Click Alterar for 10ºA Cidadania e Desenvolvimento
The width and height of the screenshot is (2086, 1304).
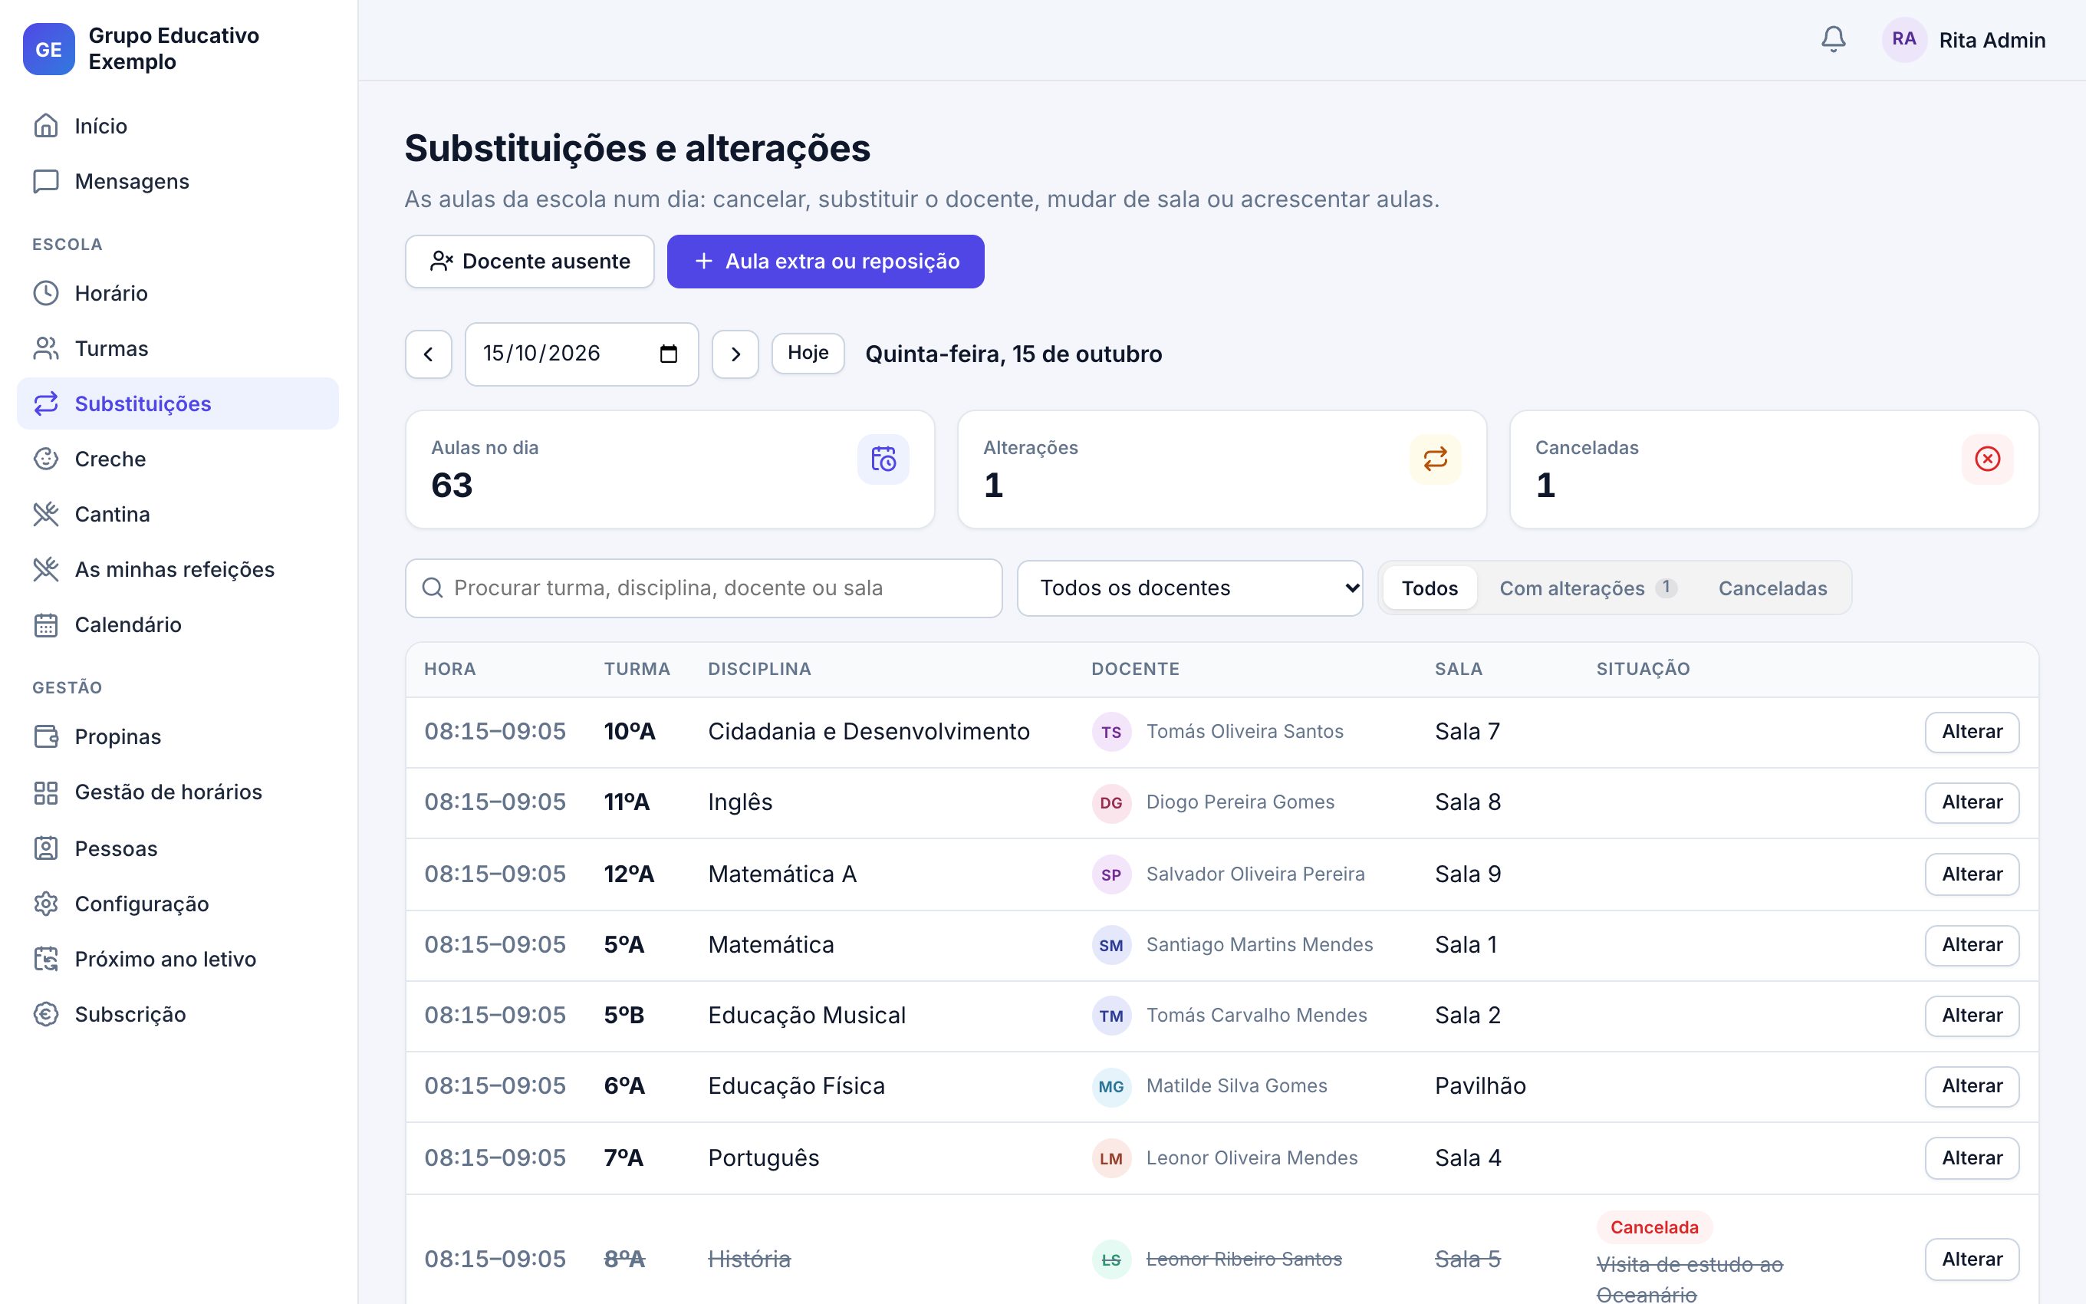(x=1972, y=733)
